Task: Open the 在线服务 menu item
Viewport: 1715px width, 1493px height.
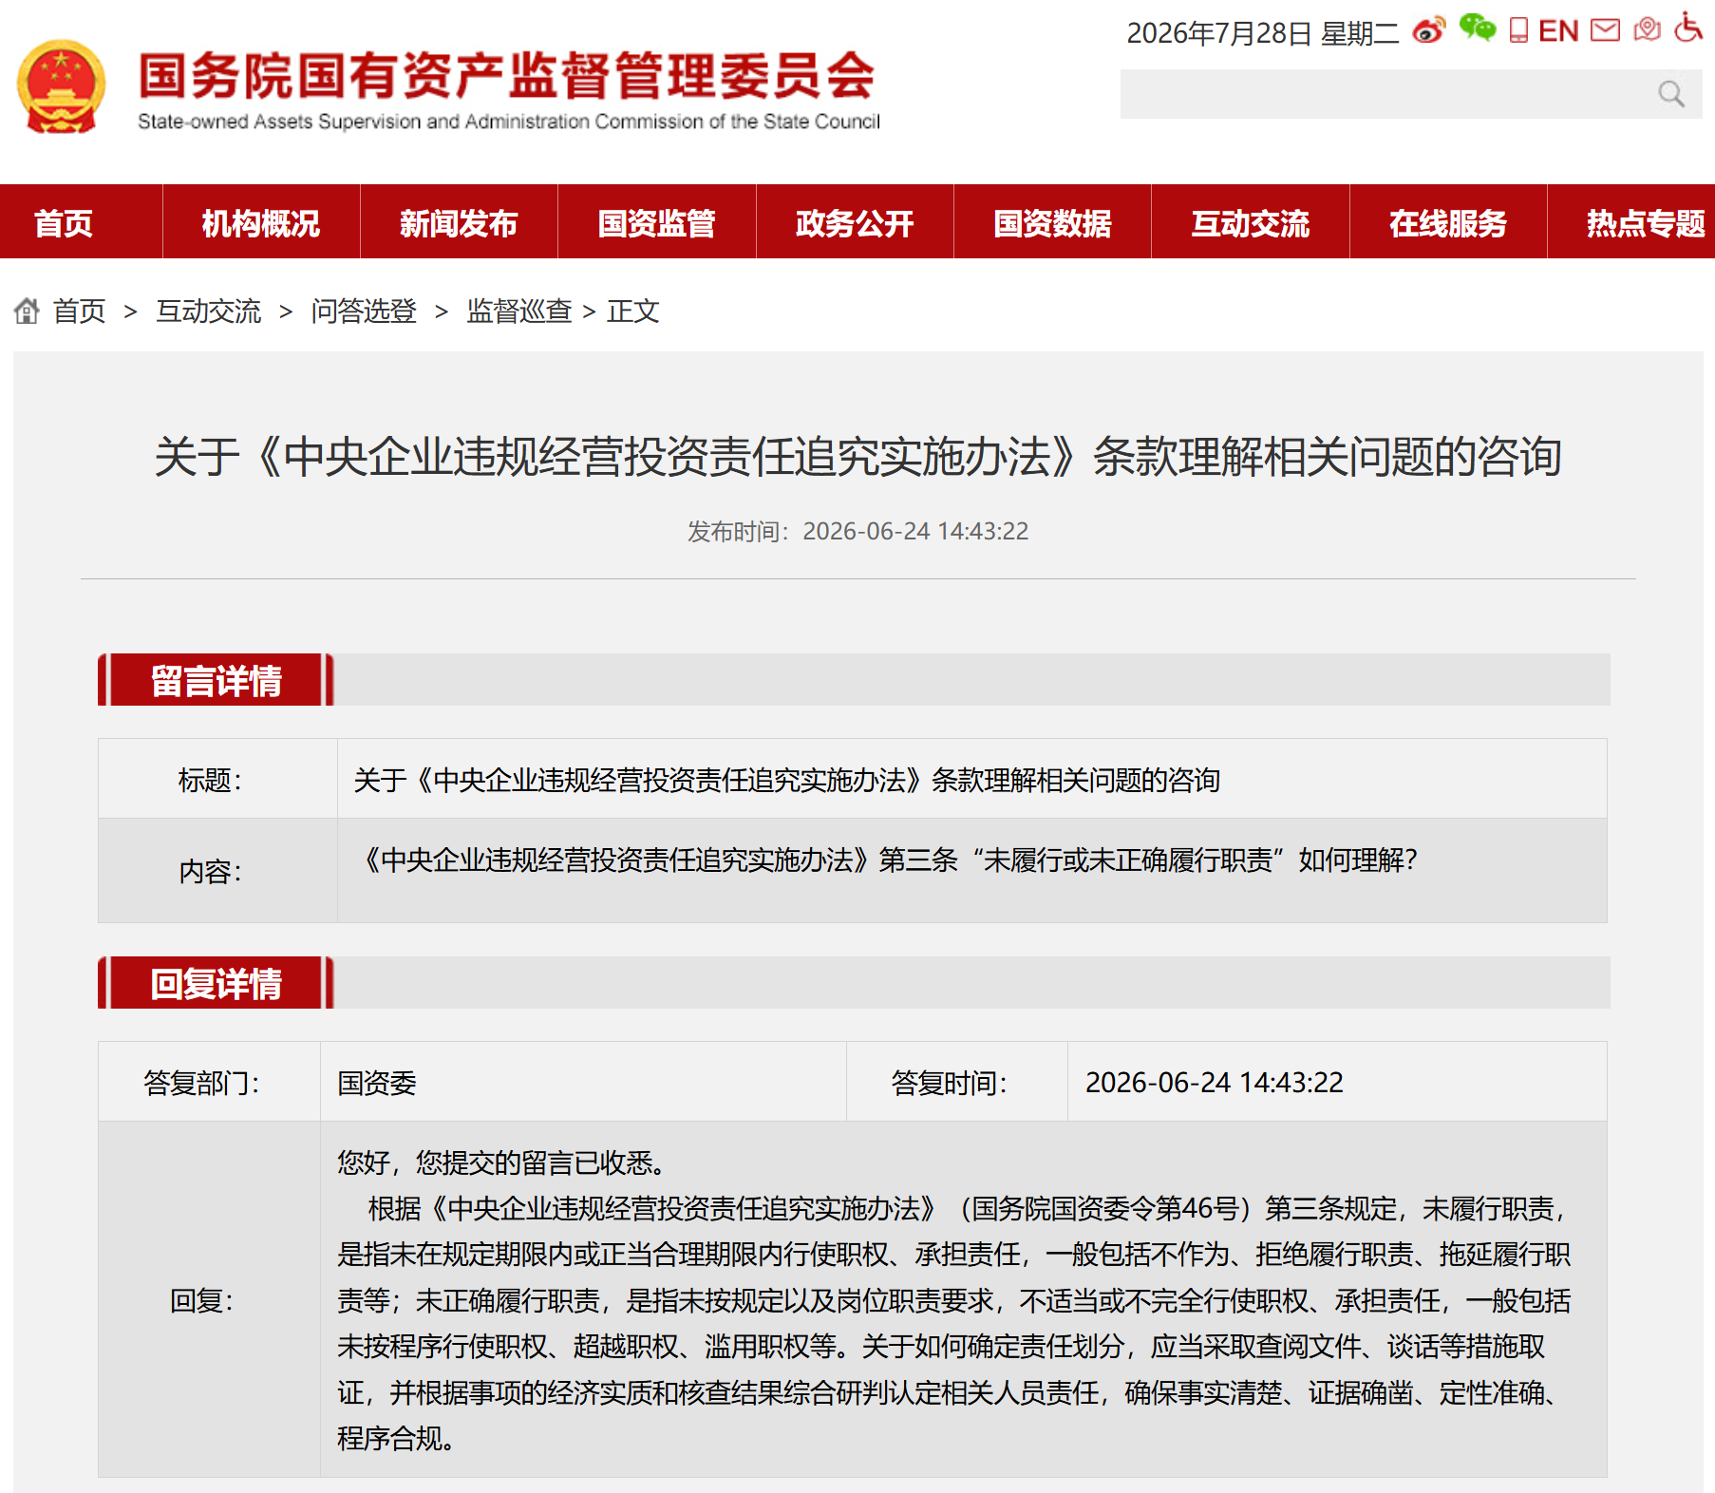Action: coord(1448,223)
